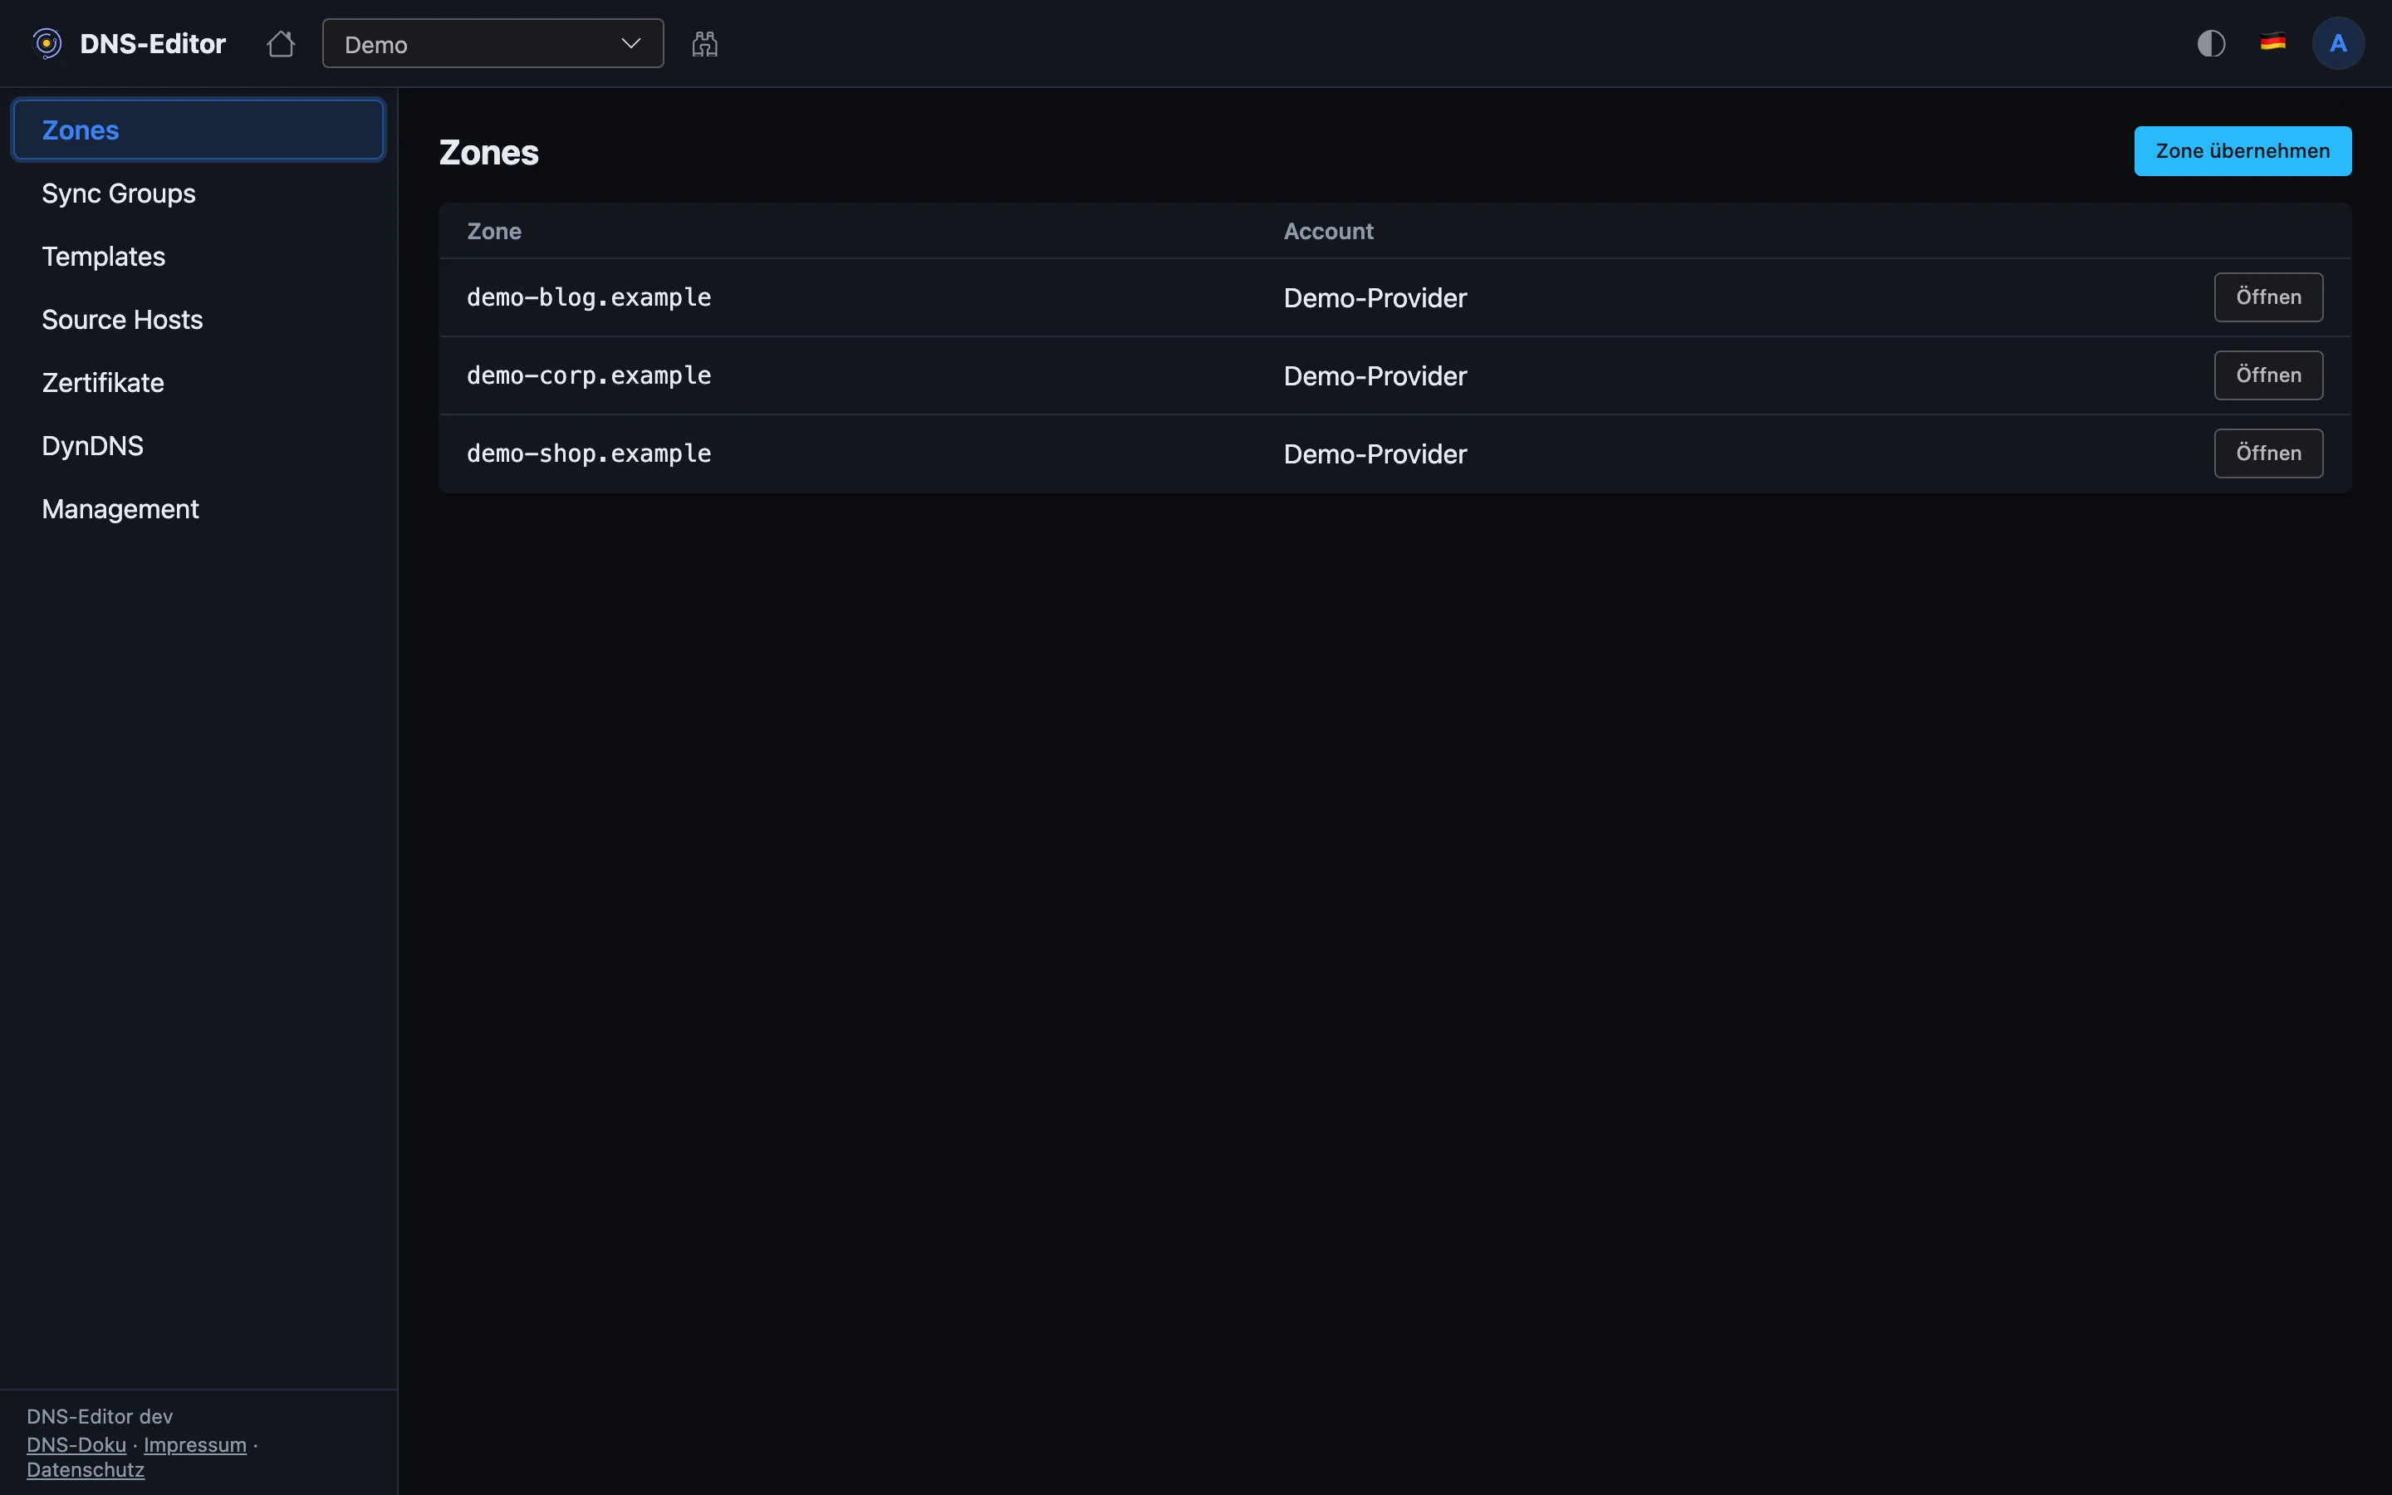This screenshot has width=2392, height=1495.
Task: Switch language via German flag icon
Action: point(2272,42)
